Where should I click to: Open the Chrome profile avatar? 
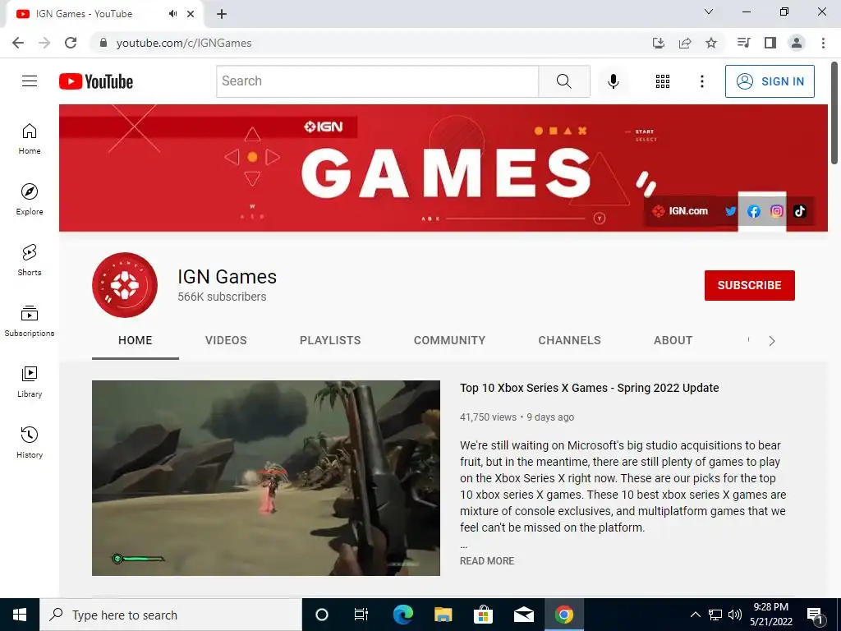click(x=797, y=43)
